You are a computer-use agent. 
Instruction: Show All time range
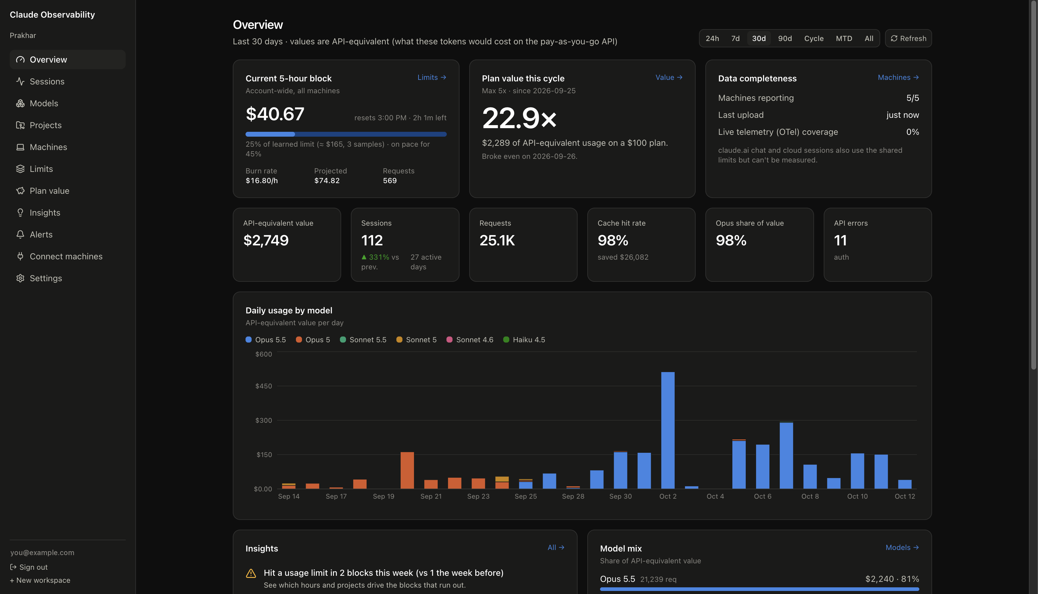[869, 38]
